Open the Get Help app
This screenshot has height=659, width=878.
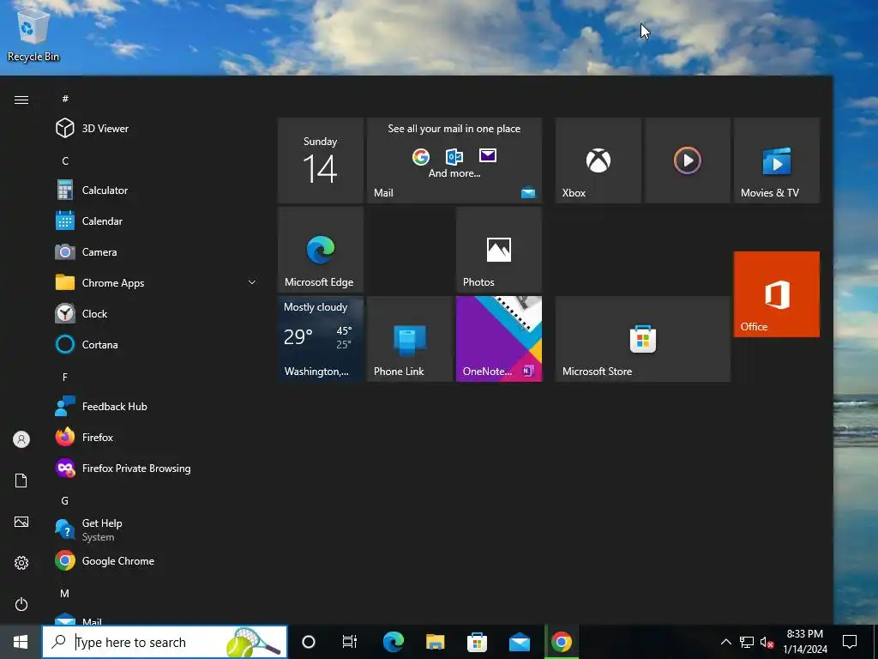tap(157, 529)
